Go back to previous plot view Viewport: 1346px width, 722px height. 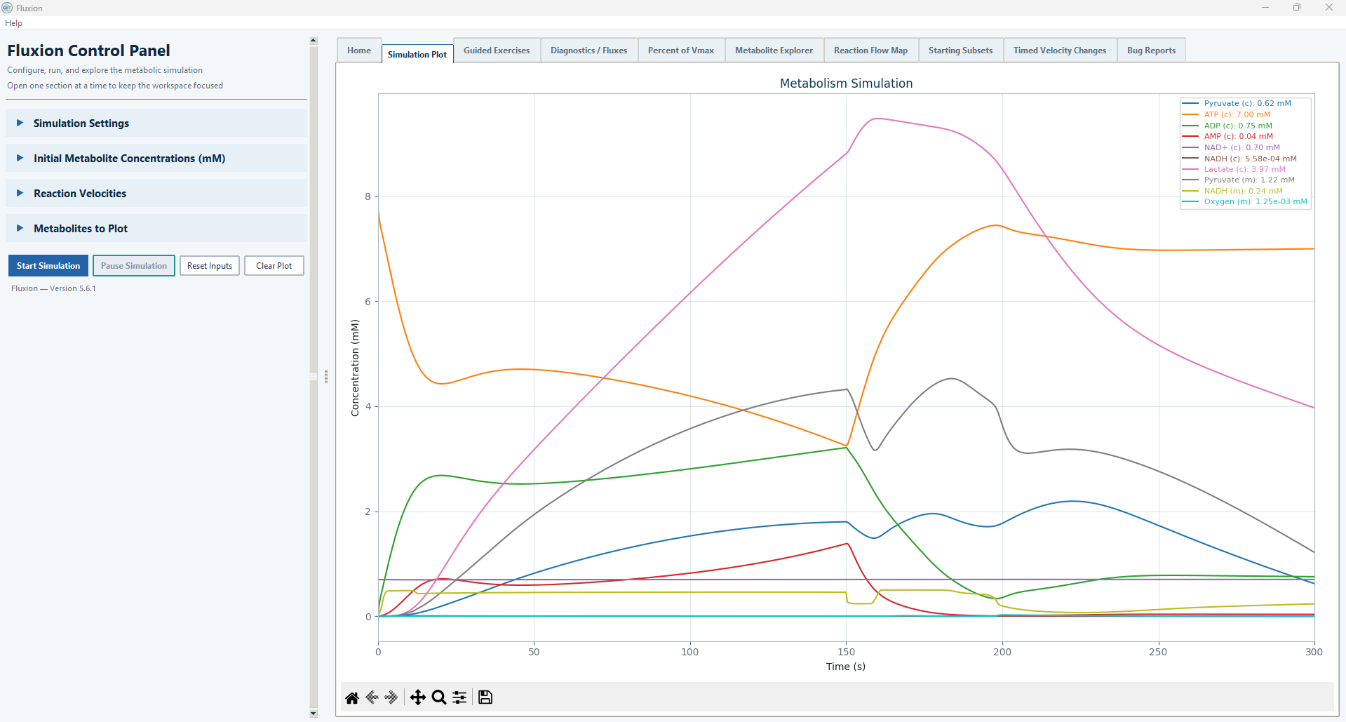(372, 697)
